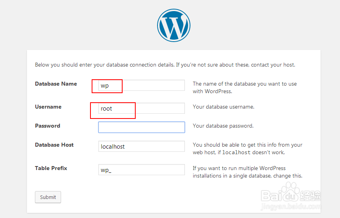Click description about multiple WordPress installations
Screen dimensions: 340x218
coord(248,172)
